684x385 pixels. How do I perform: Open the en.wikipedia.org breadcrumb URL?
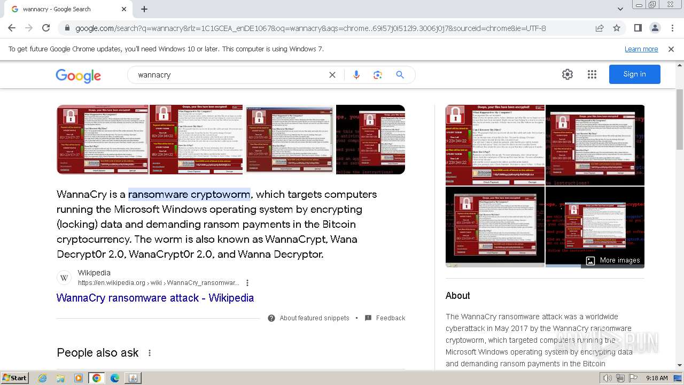click(x=158, y=283)
